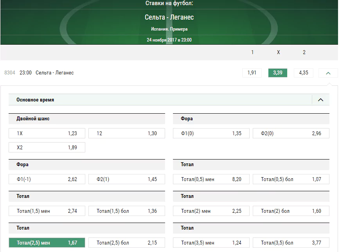This screenshot has height=252, width=340.
Task: Click the match date 24 ноября 2017 в 23:00
Action: click(x=169, y=40)
